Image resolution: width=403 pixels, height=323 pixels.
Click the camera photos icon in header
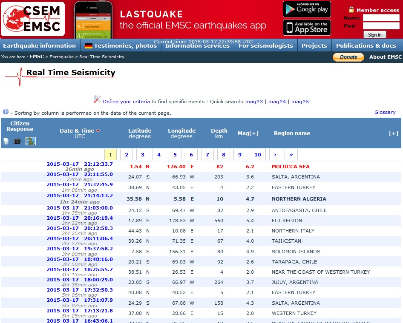point(17,141)
